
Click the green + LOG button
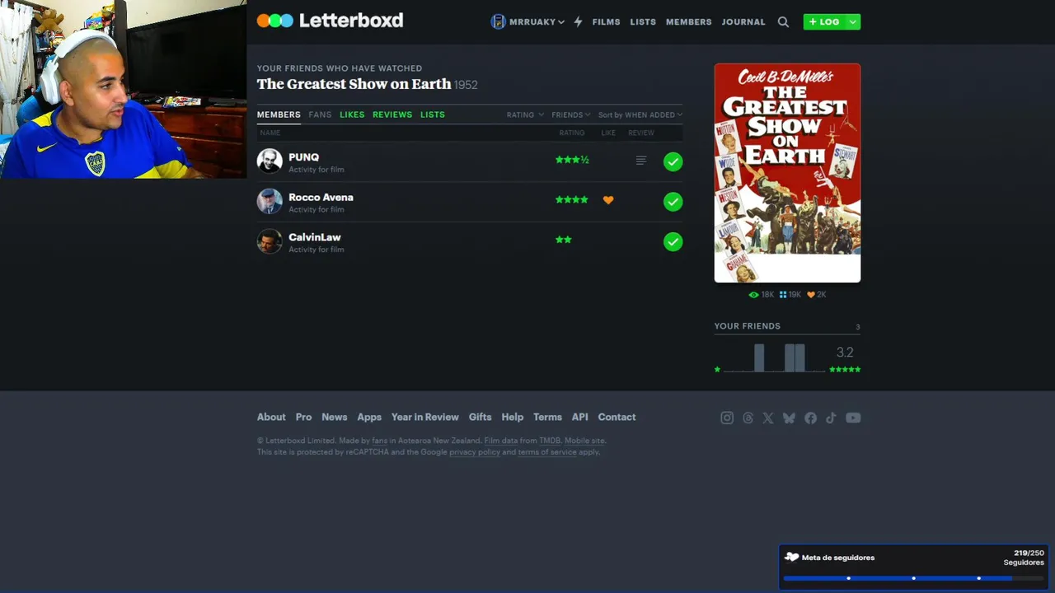tap(824, 22)
